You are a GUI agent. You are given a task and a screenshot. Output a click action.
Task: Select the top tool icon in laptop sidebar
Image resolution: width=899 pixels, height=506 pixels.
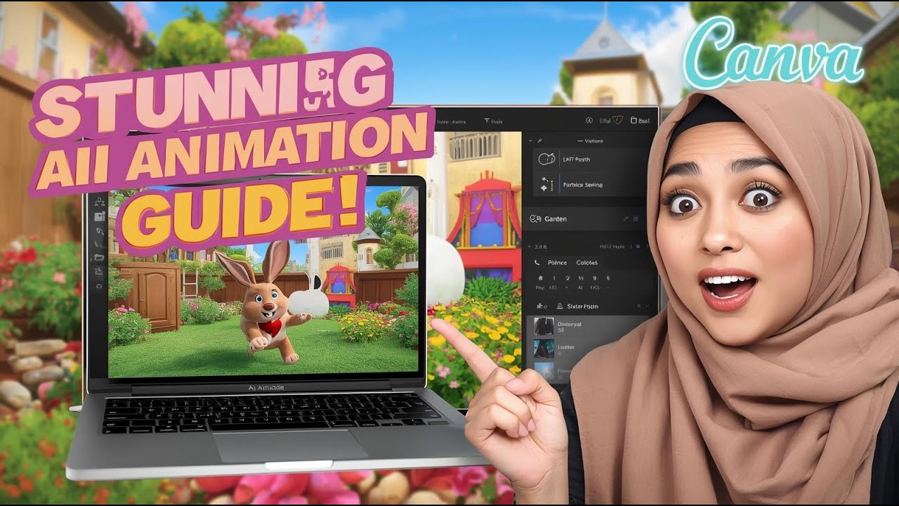pos(99,203)
